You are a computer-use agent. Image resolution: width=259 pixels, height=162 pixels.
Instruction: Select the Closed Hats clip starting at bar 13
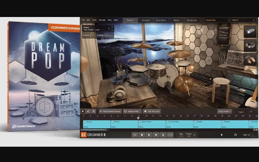tap(179, 124)
